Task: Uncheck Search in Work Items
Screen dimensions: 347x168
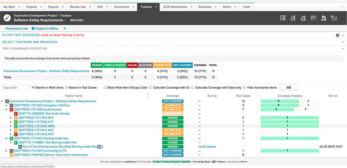Action: (x=33, y=88)
